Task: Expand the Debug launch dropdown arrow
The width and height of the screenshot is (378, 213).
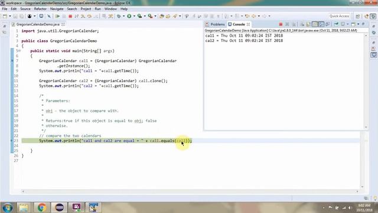Action: [x=123, y=16]
